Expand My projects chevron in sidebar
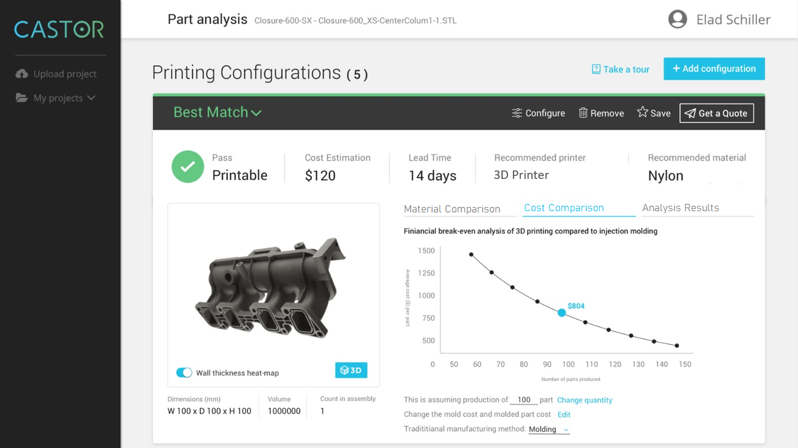Image resolution: width=798 pixels, height=448 pixels. point(91,98)
